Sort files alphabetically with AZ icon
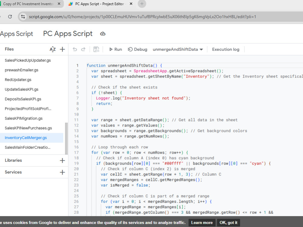The image size is (303, 227). coord(52,49)
